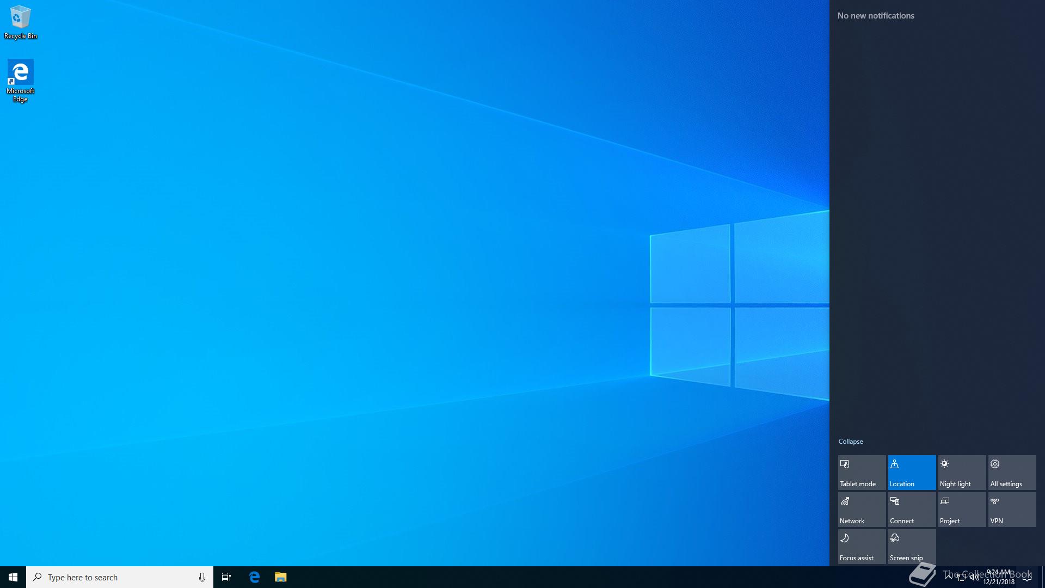Click the microphone icon in search box
Image resolution: width=1045 pixels, height=588 pixels.
pos(202,577)
